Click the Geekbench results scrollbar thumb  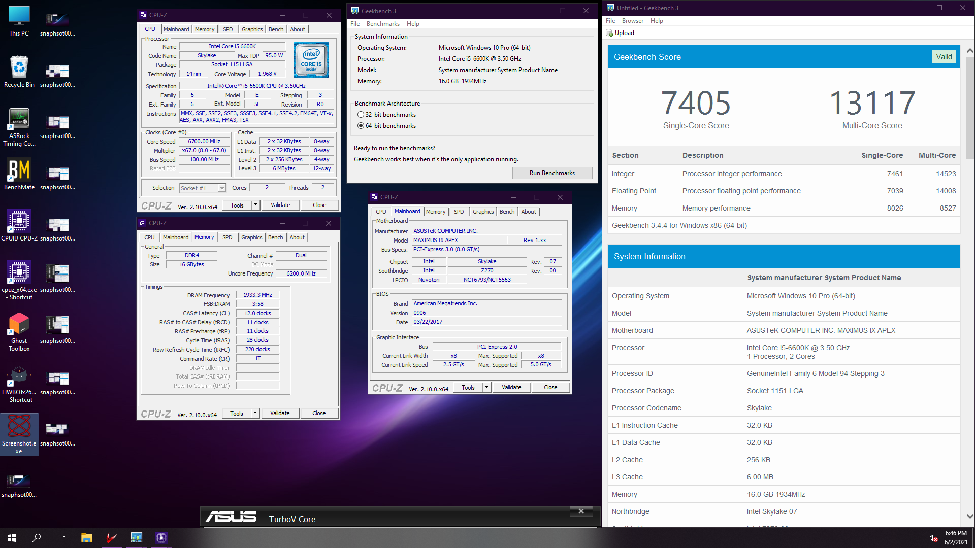coord(970,107)
